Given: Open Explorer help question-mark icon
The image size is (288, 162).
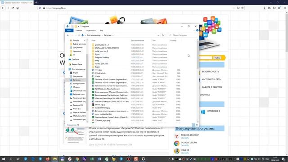Looking at the screenshot, I should point(197,30).
